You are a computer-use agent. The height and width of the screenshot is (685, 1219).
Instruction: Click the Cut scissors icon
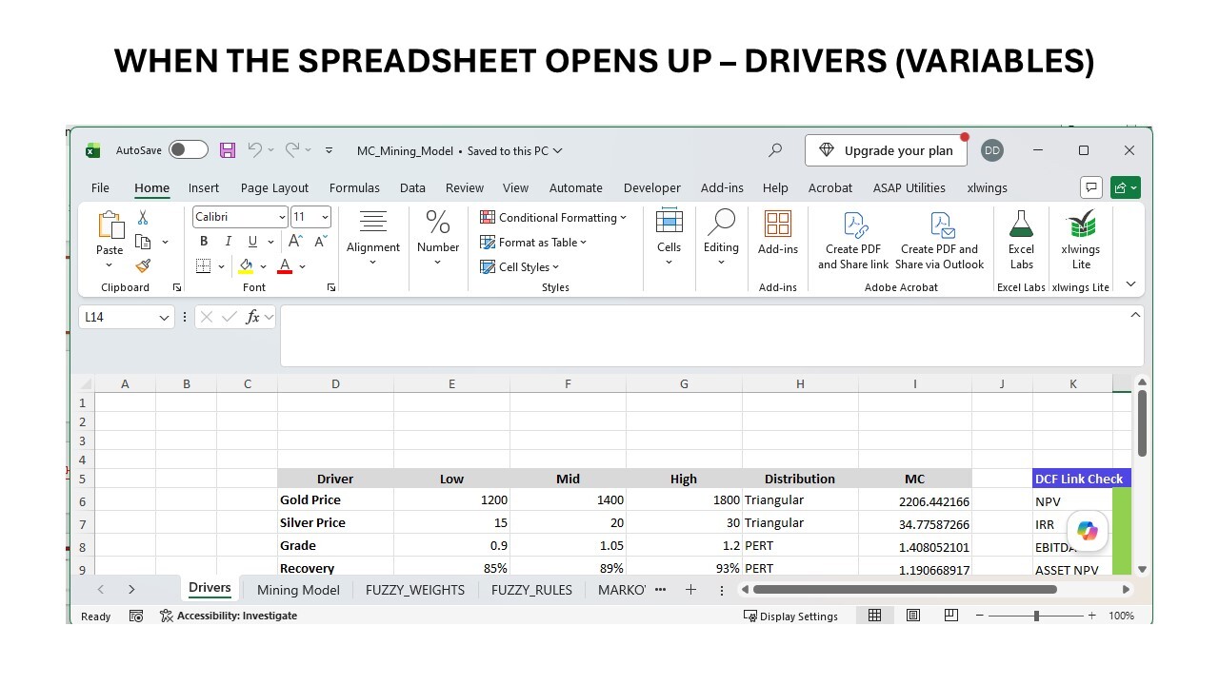click(x=143, y=218)
